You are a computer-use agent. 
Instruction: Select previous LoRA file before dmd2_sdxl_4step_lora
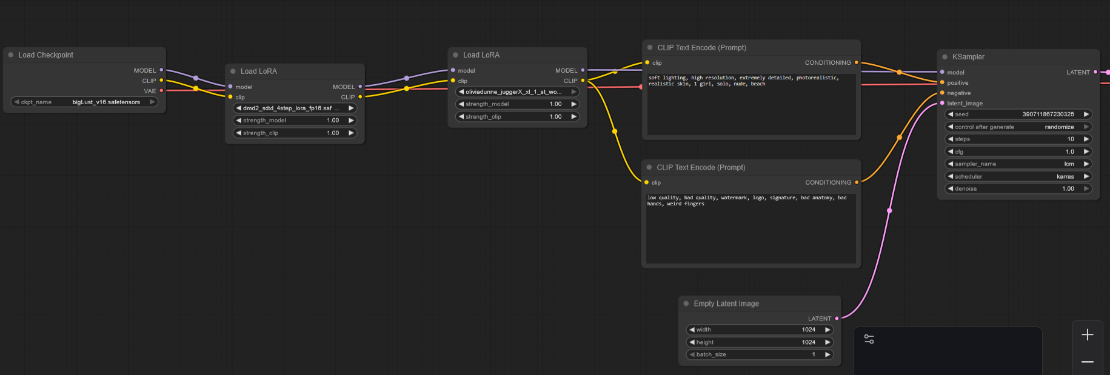[238, 108]
